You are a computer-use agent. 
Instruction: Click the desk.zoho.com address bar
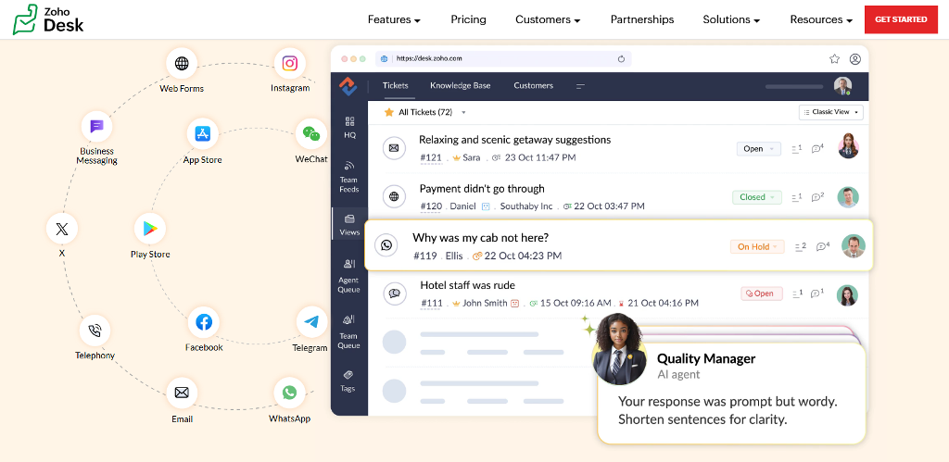503,58
